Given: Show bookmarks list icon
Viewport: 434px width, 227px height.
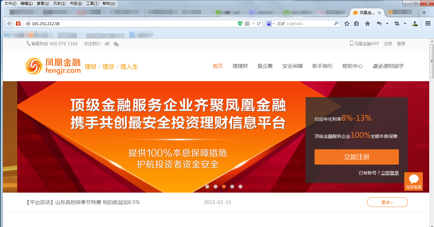Looking at the screenshot, I should [357, 24].
